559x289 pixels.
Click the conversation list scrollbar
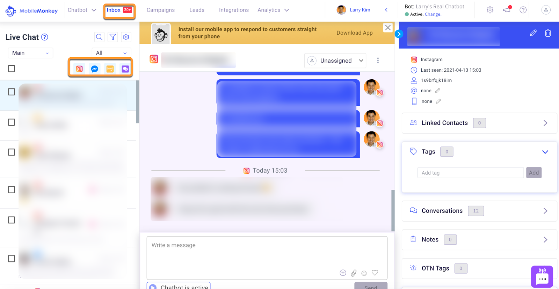(138, 102)
